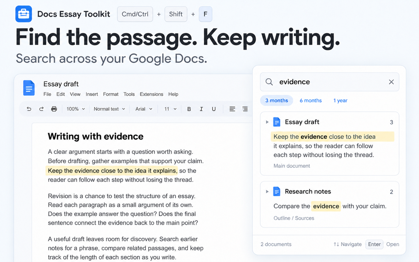
Task: Apply underline formatting
Action: point(214,109)
